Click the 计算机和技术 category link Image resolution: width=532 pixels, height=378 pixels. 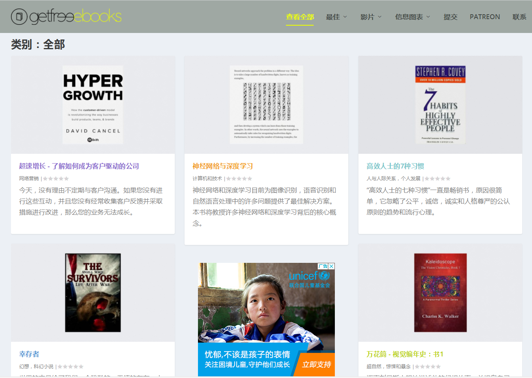pos(207,179)
